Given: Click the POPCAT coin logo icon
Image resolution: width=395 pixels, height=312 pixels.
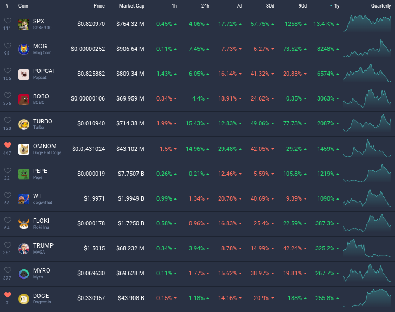Looking at the screenshot, I should click(24, 75).
